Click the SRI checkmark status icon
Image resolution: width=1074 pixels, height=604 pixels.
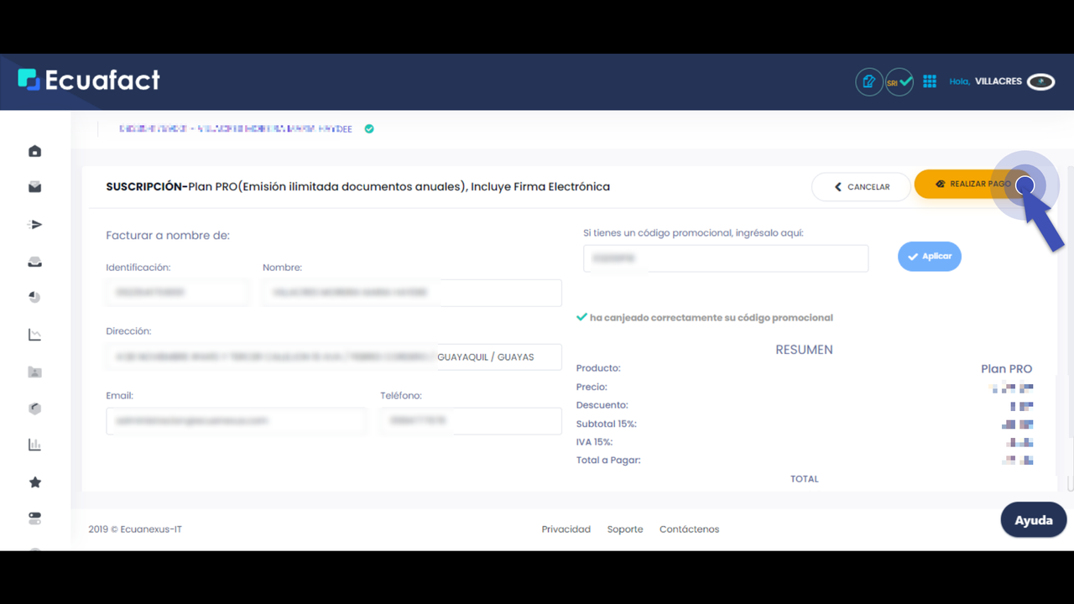[899, 81]
